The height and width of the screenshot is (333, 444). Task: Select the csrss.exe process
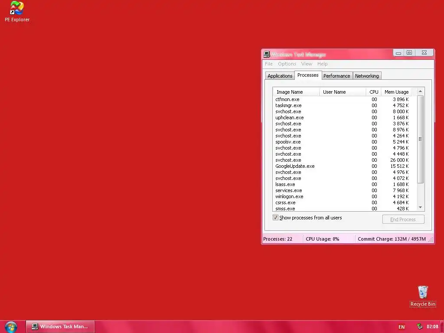[342, 203]
